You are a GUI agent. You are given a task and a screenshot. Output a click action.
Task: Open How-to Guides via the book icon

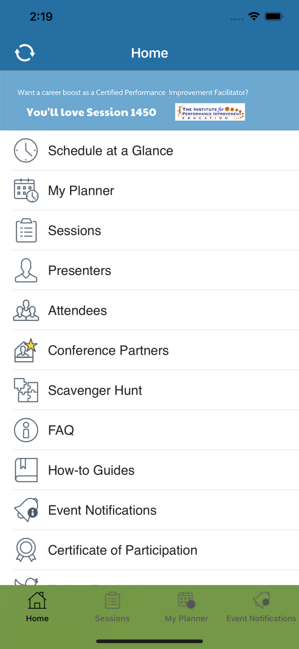click(26, 470)
